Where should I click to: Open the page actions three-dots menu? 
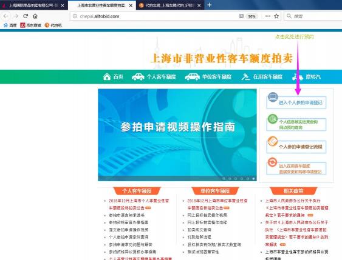(268, 16)
